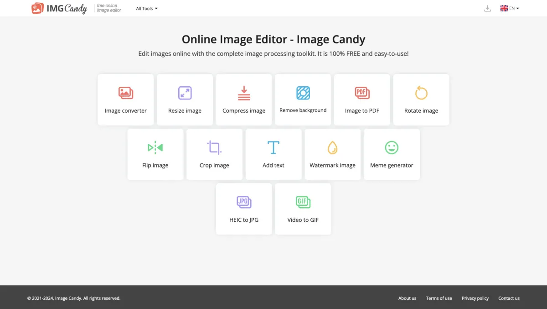Open the Remove background icon

coord(303,93)
